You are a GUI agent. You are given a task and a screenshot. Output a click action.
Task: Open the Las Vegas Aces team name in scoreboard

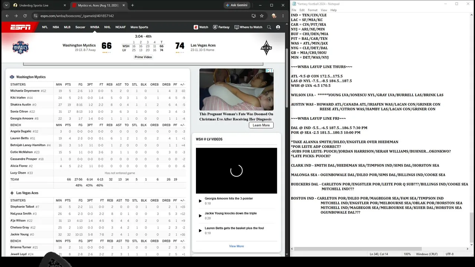[203, 45]
